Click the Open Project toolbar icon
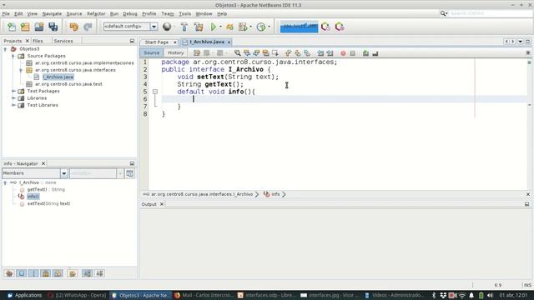 coord(39,27)
